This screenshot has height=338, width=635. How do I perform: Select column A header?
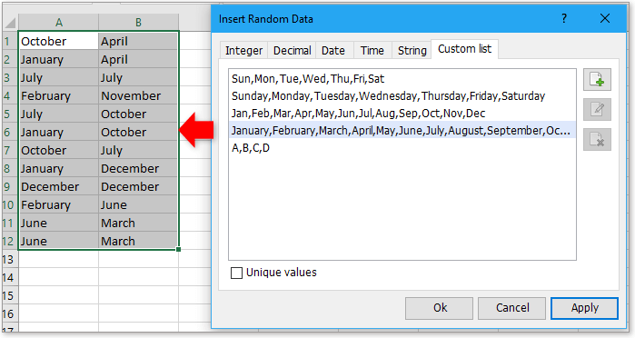59,23
